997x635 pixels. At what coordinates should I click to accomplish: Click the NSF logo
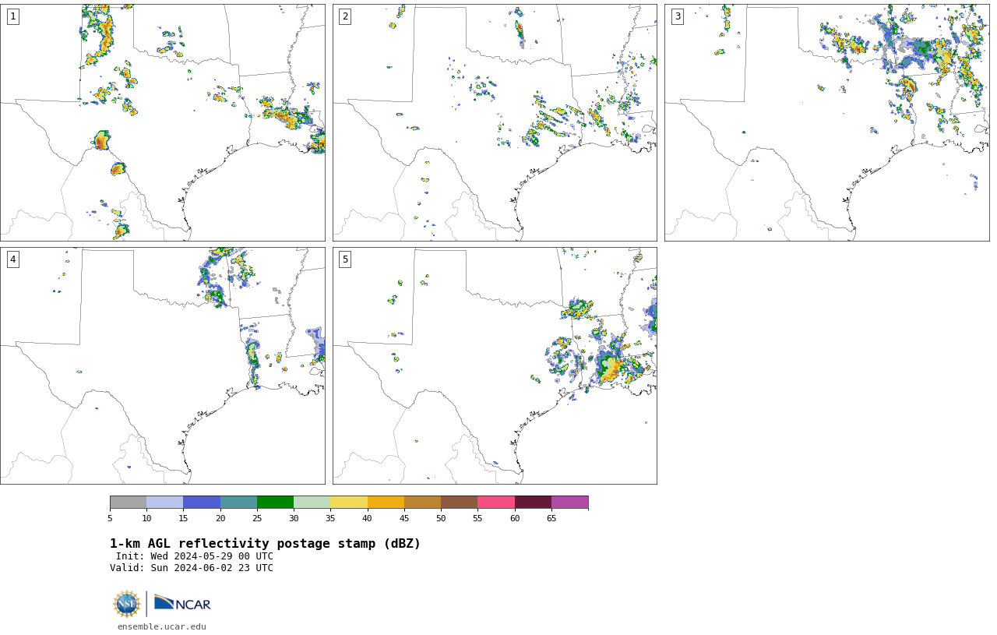pos(127,604)
